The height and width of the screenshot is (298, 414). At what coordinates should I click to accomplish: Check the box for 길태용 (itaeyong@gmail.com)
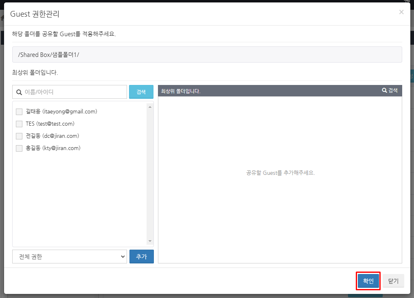(x=19, y=112)
